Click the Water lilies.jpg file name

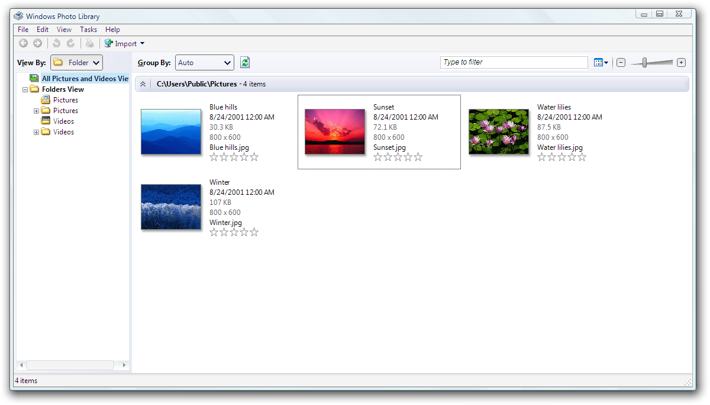coord(560,147)
